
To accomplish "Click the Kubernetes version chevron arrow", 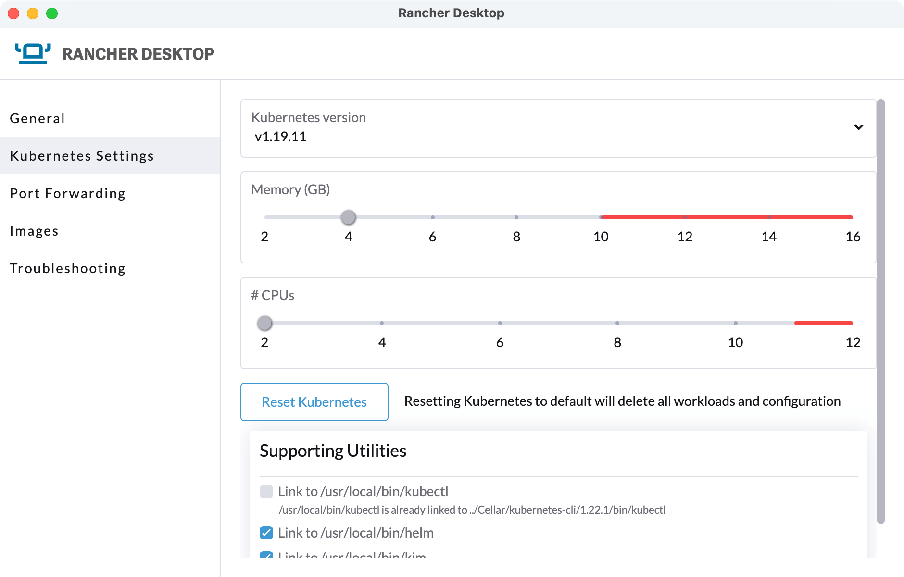I will (859, 127).
